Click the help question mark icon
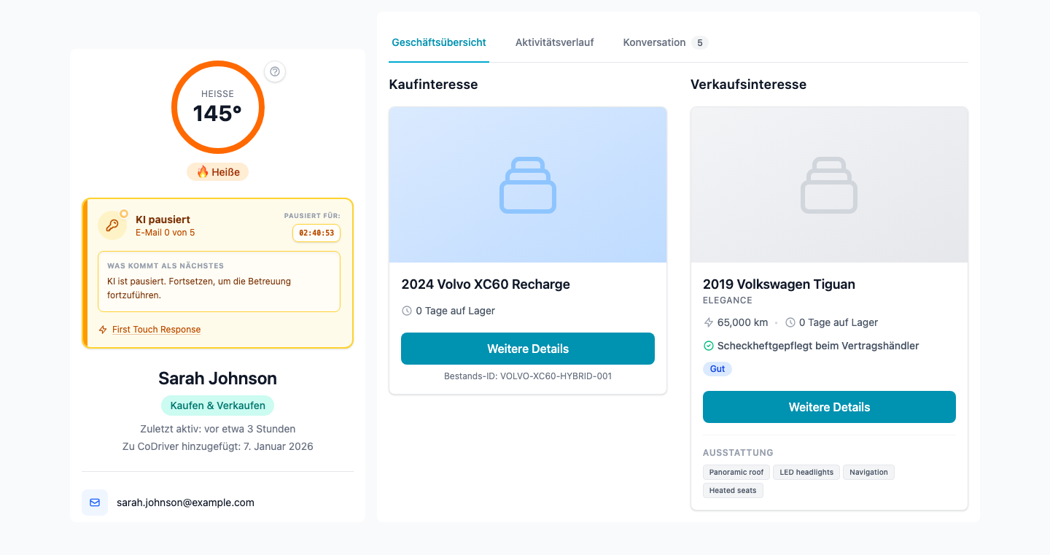1050x555 pixels. [275, 71]
